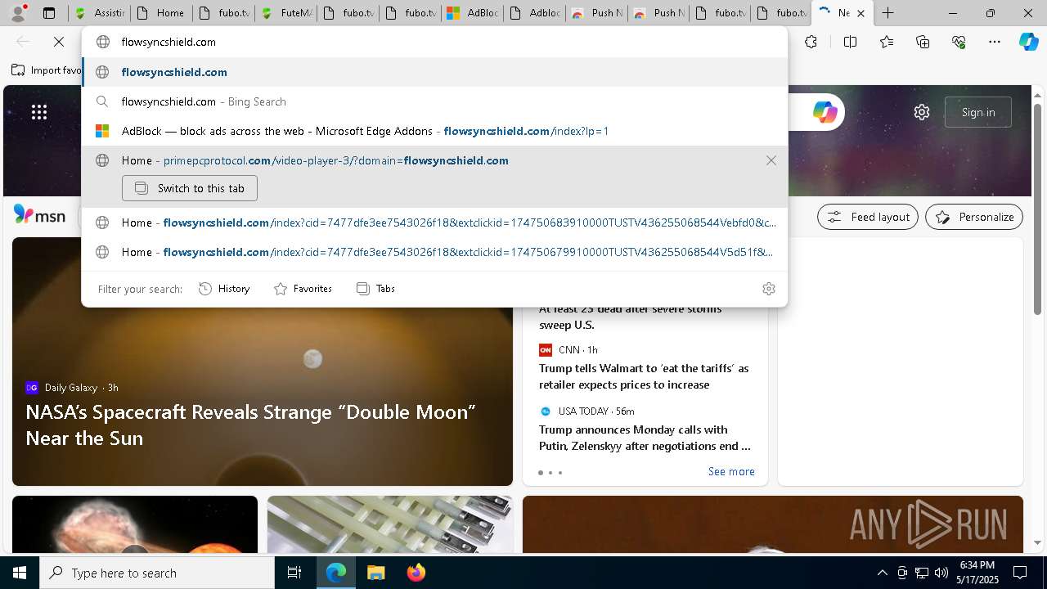Open the Copilot sidebar icon
The width and height of the screenshot is (1047, 589).
1028,42
